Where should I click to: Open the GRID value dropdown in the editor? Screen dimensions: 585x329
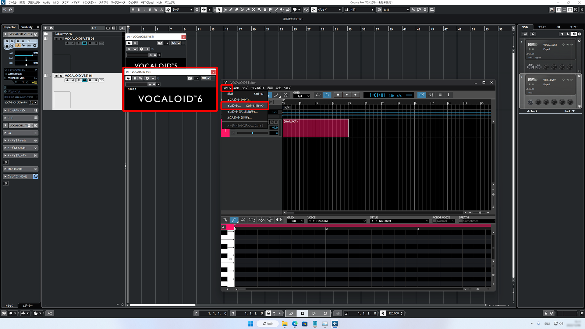click(302, 95)
